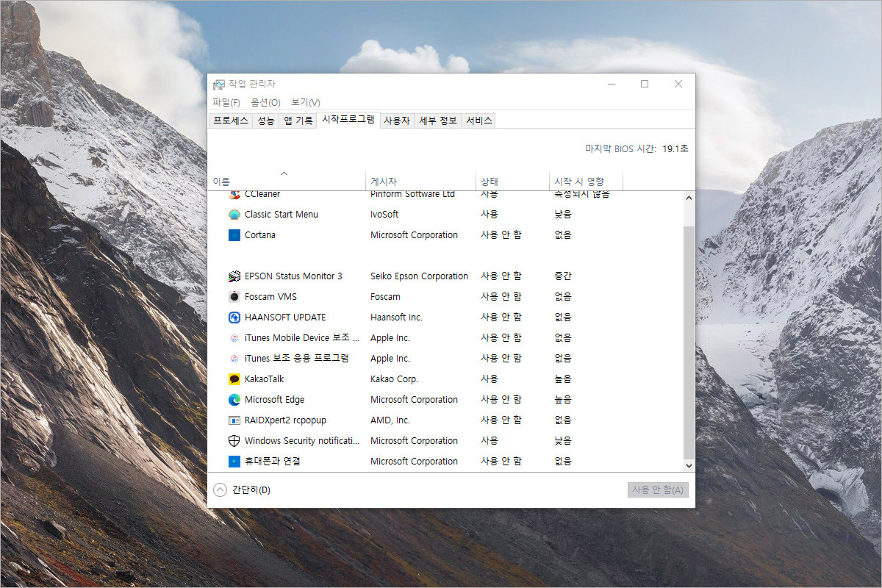
Task: Maximize the Task Manager window
Action: pyautogui.click(x=645, y=84)
